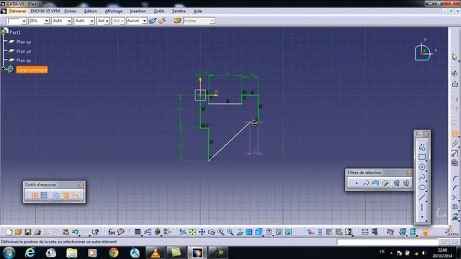Click the select arrow tool at right toolbar
This screenshot has height=259, width=461.
click(x=455, y=57)
